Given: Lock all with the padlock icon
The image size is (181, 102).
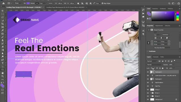Looking at the screenshot, I should (x=163, y=68).
